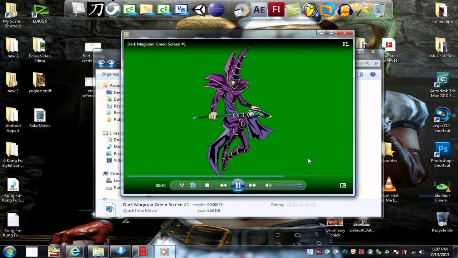
Task: Launch Adobe After Effects from dock
Action: [259, 10]
